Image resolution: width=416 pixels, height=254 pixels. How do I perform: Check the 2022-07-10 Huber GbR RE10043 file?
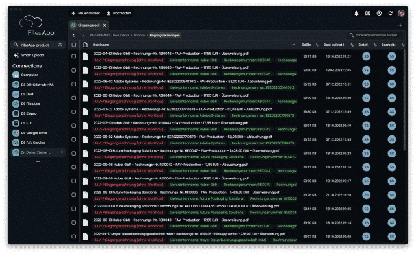pyautogui.click(x=73, y=126)
